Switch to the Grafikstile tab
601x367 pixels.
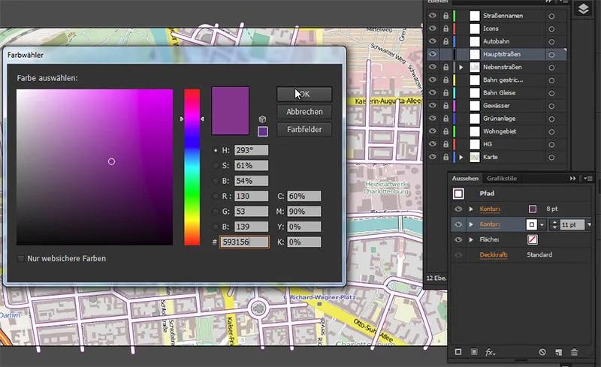pyautogui.click(x=502, y=179)
